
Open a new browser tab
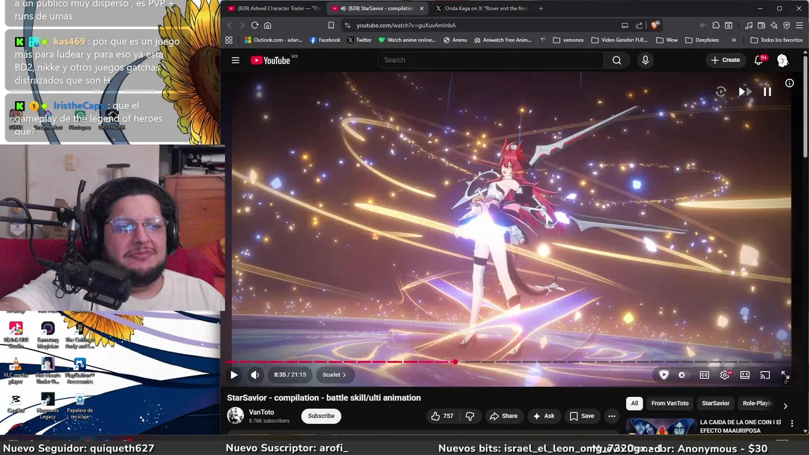coord(540,8)
